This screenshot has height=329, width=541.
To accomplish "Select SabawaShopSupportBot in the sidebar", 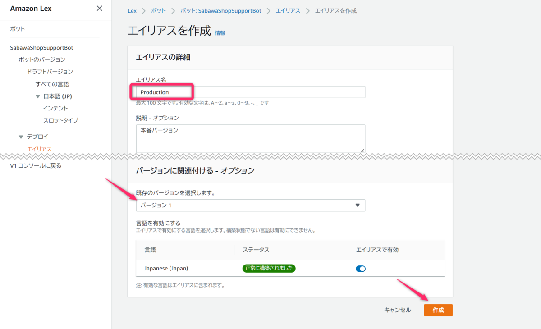I will [41, 47].
